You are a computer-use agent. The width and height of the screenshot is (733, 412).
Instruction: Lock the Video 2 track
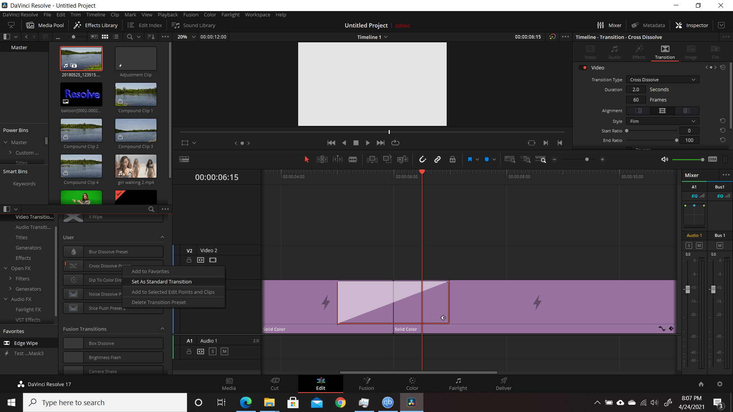coord(189,260)
